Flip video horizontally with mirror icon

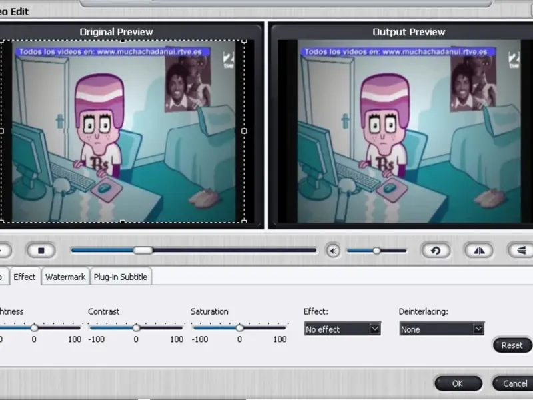pyautogui.click(x=479, y=251)
